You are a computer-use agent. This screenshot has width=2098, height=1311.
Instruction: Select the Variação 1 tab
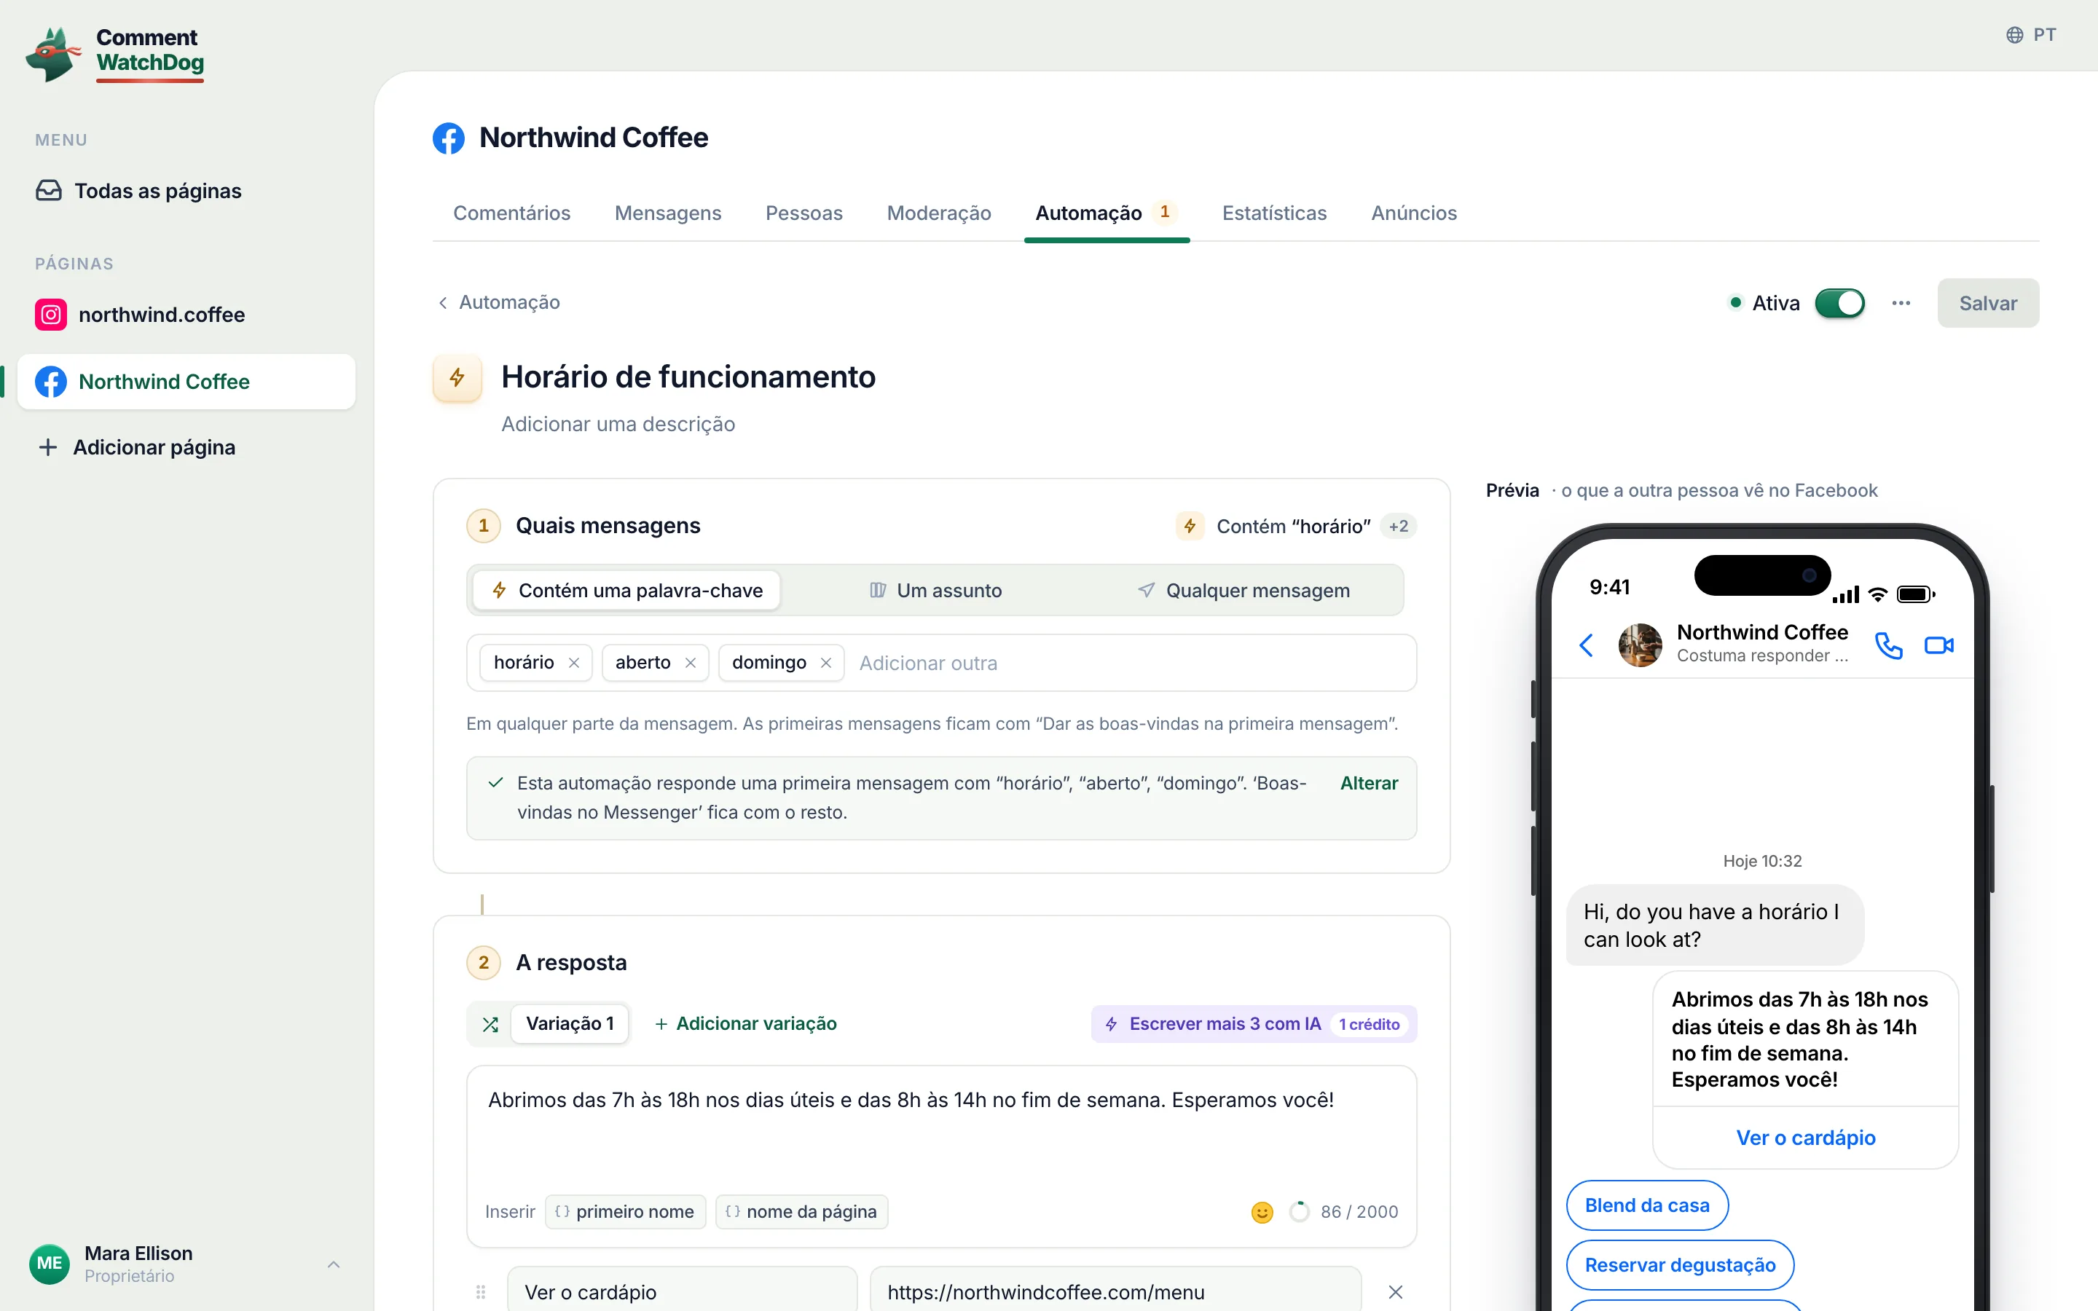tap(570, 1024)
